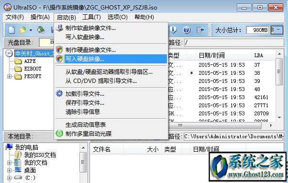Screen dimensions: 288x183
Task: Click disc file list scroll-down arrow
Action: coord(279,118)
